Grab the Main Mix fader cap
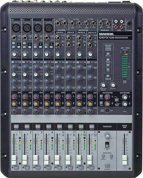This screenshot has width=143, height=178. pos(125,160)
